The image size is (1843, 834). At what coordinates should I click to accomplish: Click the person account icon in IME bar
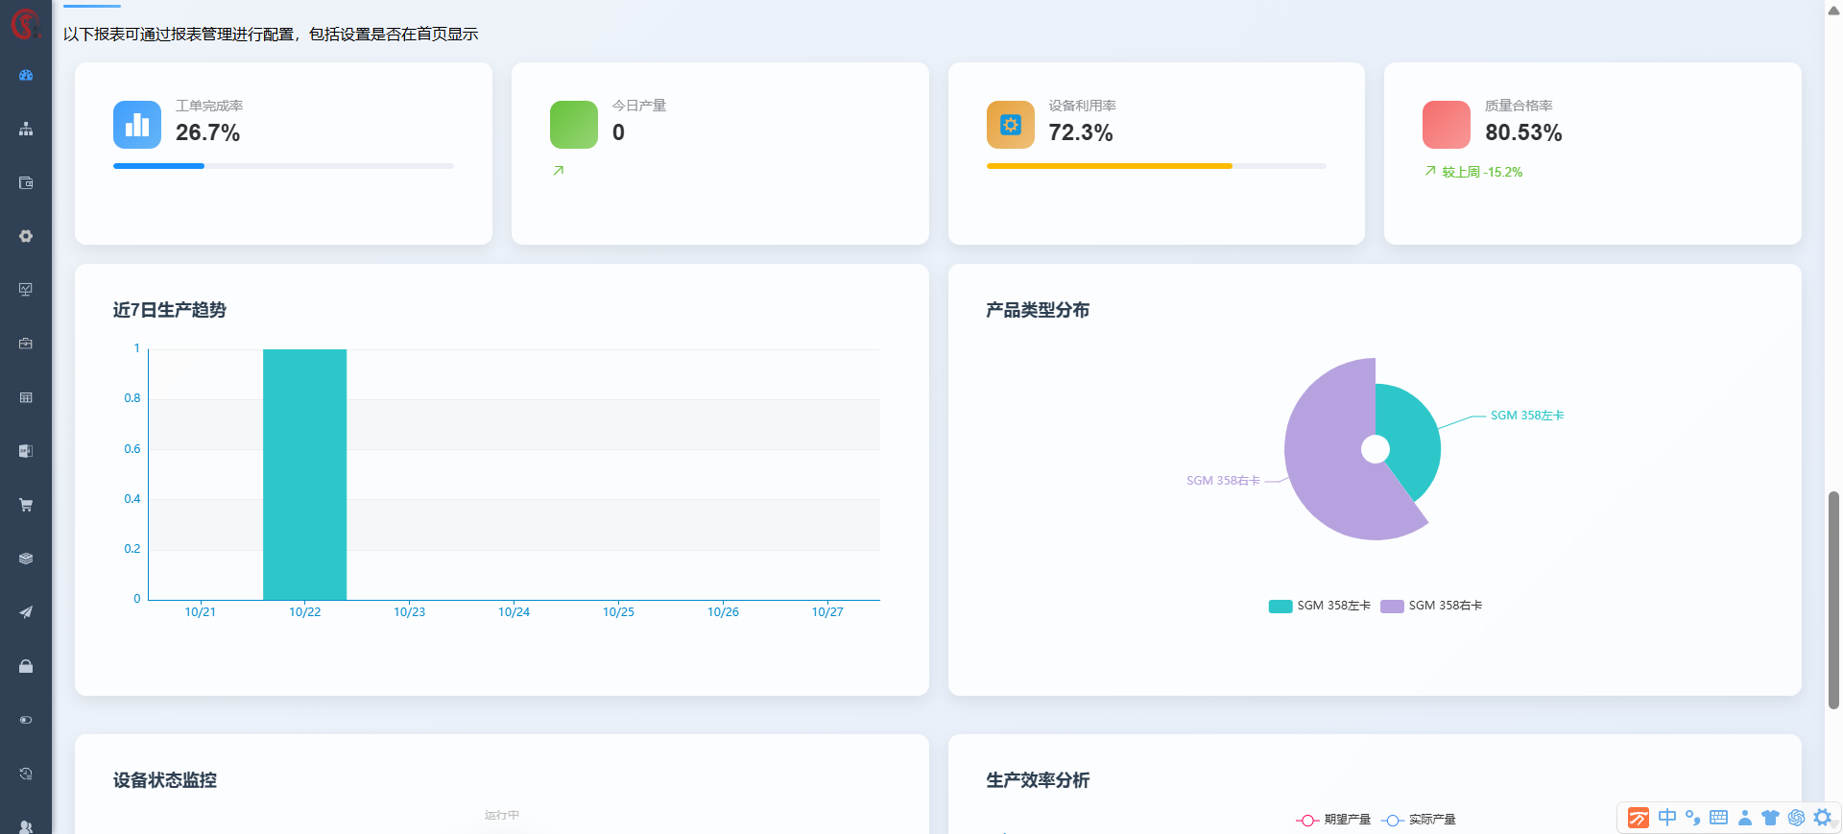[x=1745, y=818]
